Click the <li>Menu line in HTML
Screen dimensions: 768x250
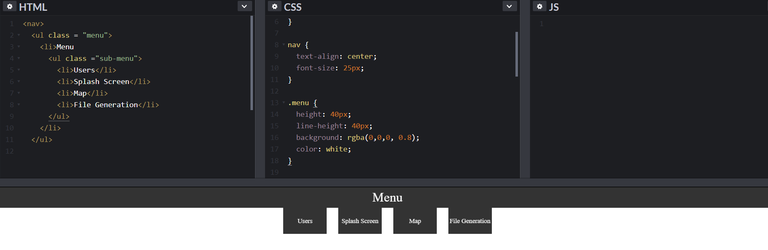[57, 47]
